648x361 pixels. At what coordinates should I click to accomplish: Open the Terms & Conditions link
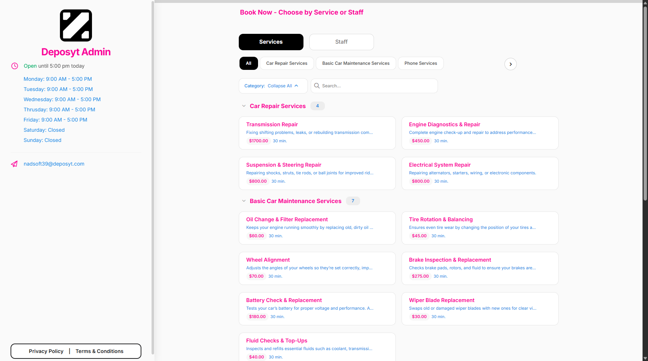click(x=100, y=351)
